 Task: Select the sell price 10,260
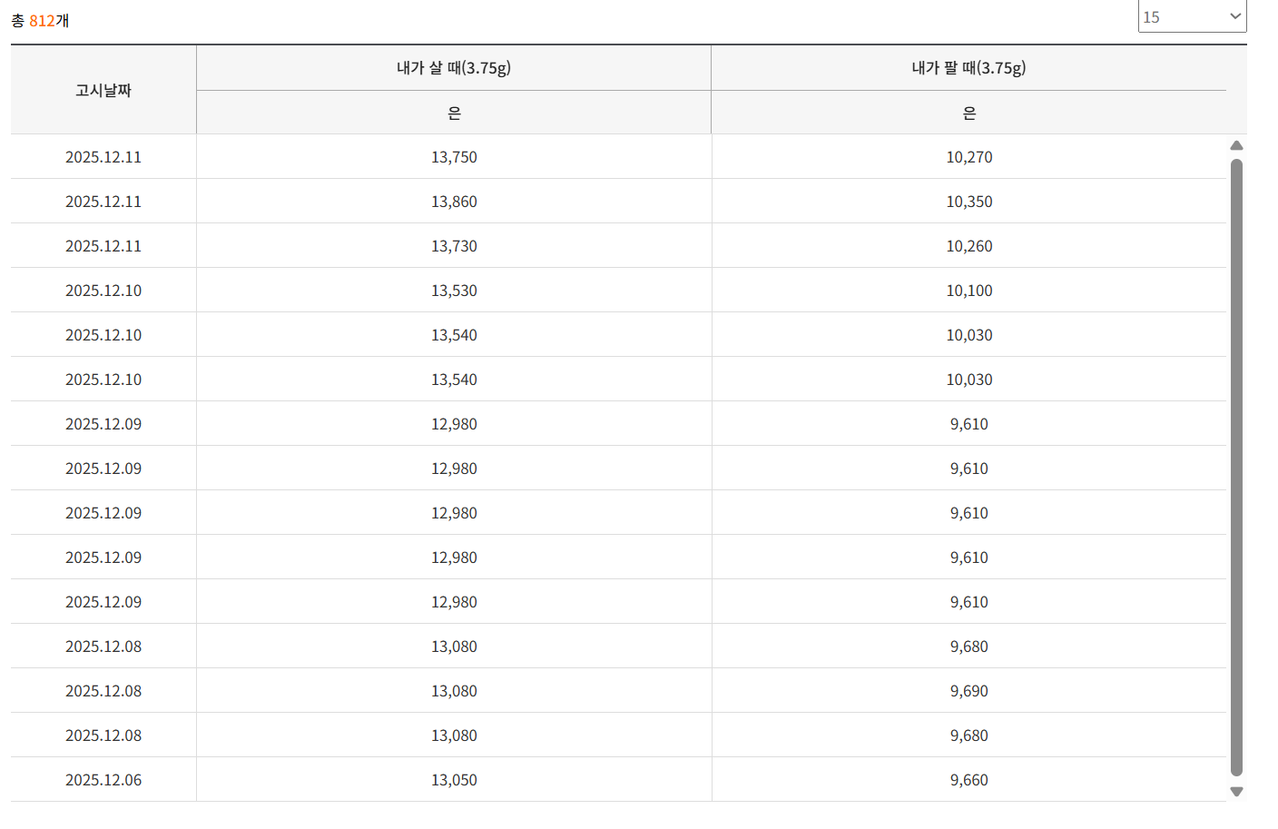[x=969, y=246]
